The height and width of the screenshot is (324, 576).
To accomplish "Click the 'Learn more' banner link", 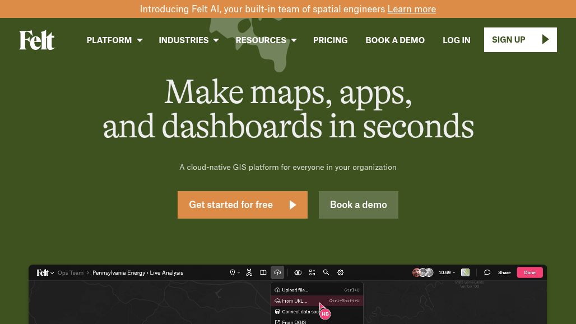I will (411, 9).
